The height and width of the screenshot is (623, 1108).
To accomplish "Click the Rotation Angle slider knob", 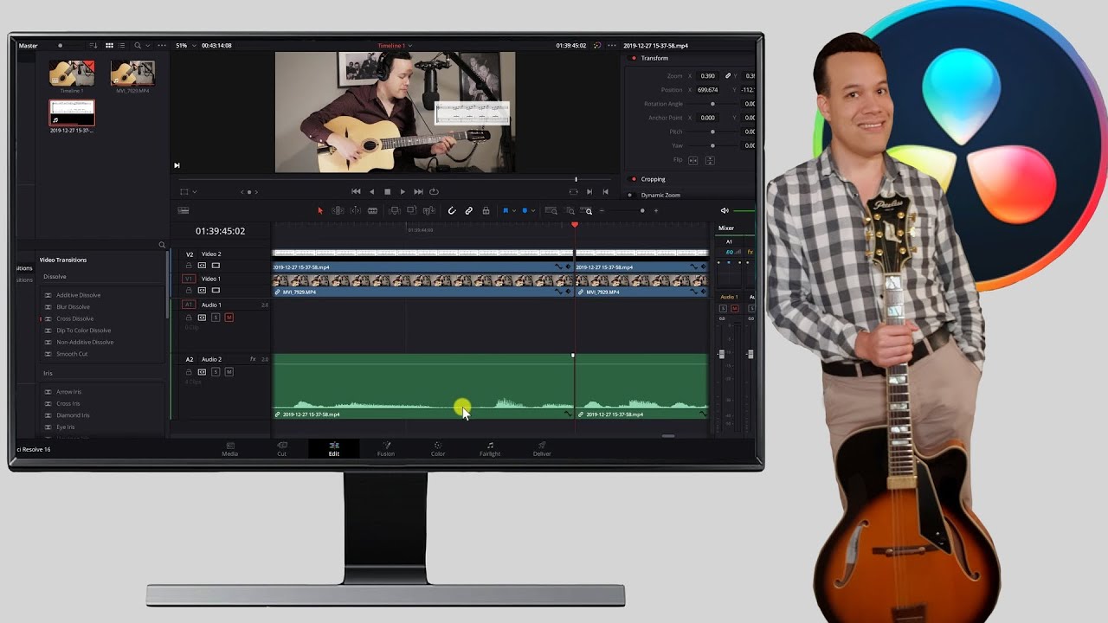I will click(x=712, y=104).
